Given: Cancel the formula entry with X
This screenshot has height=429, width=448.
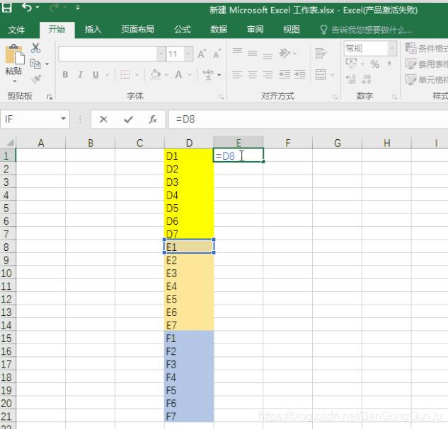Looking at the screenshot, I should (103, 119).
